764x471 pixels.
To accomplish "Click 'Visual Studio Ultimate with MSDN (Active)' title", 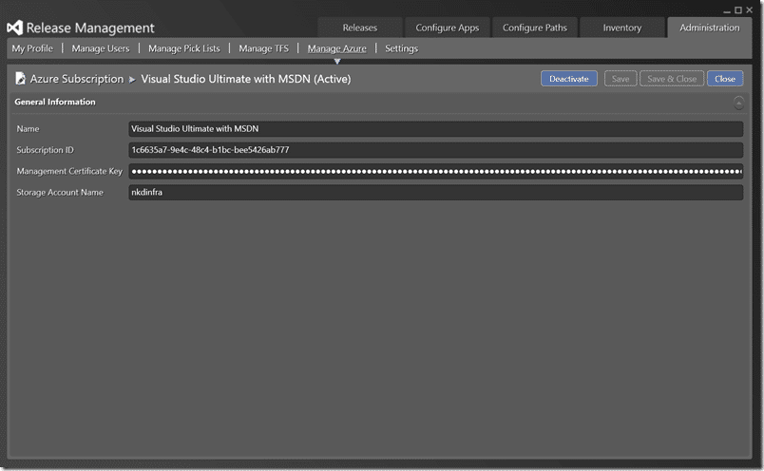I will [x=245, y=79].
